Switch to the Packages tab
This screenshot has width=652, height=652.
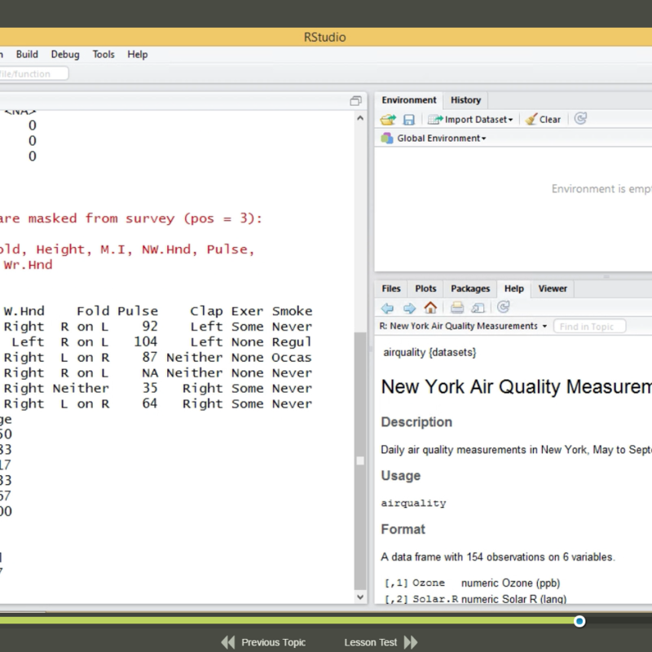click(470, 289)
